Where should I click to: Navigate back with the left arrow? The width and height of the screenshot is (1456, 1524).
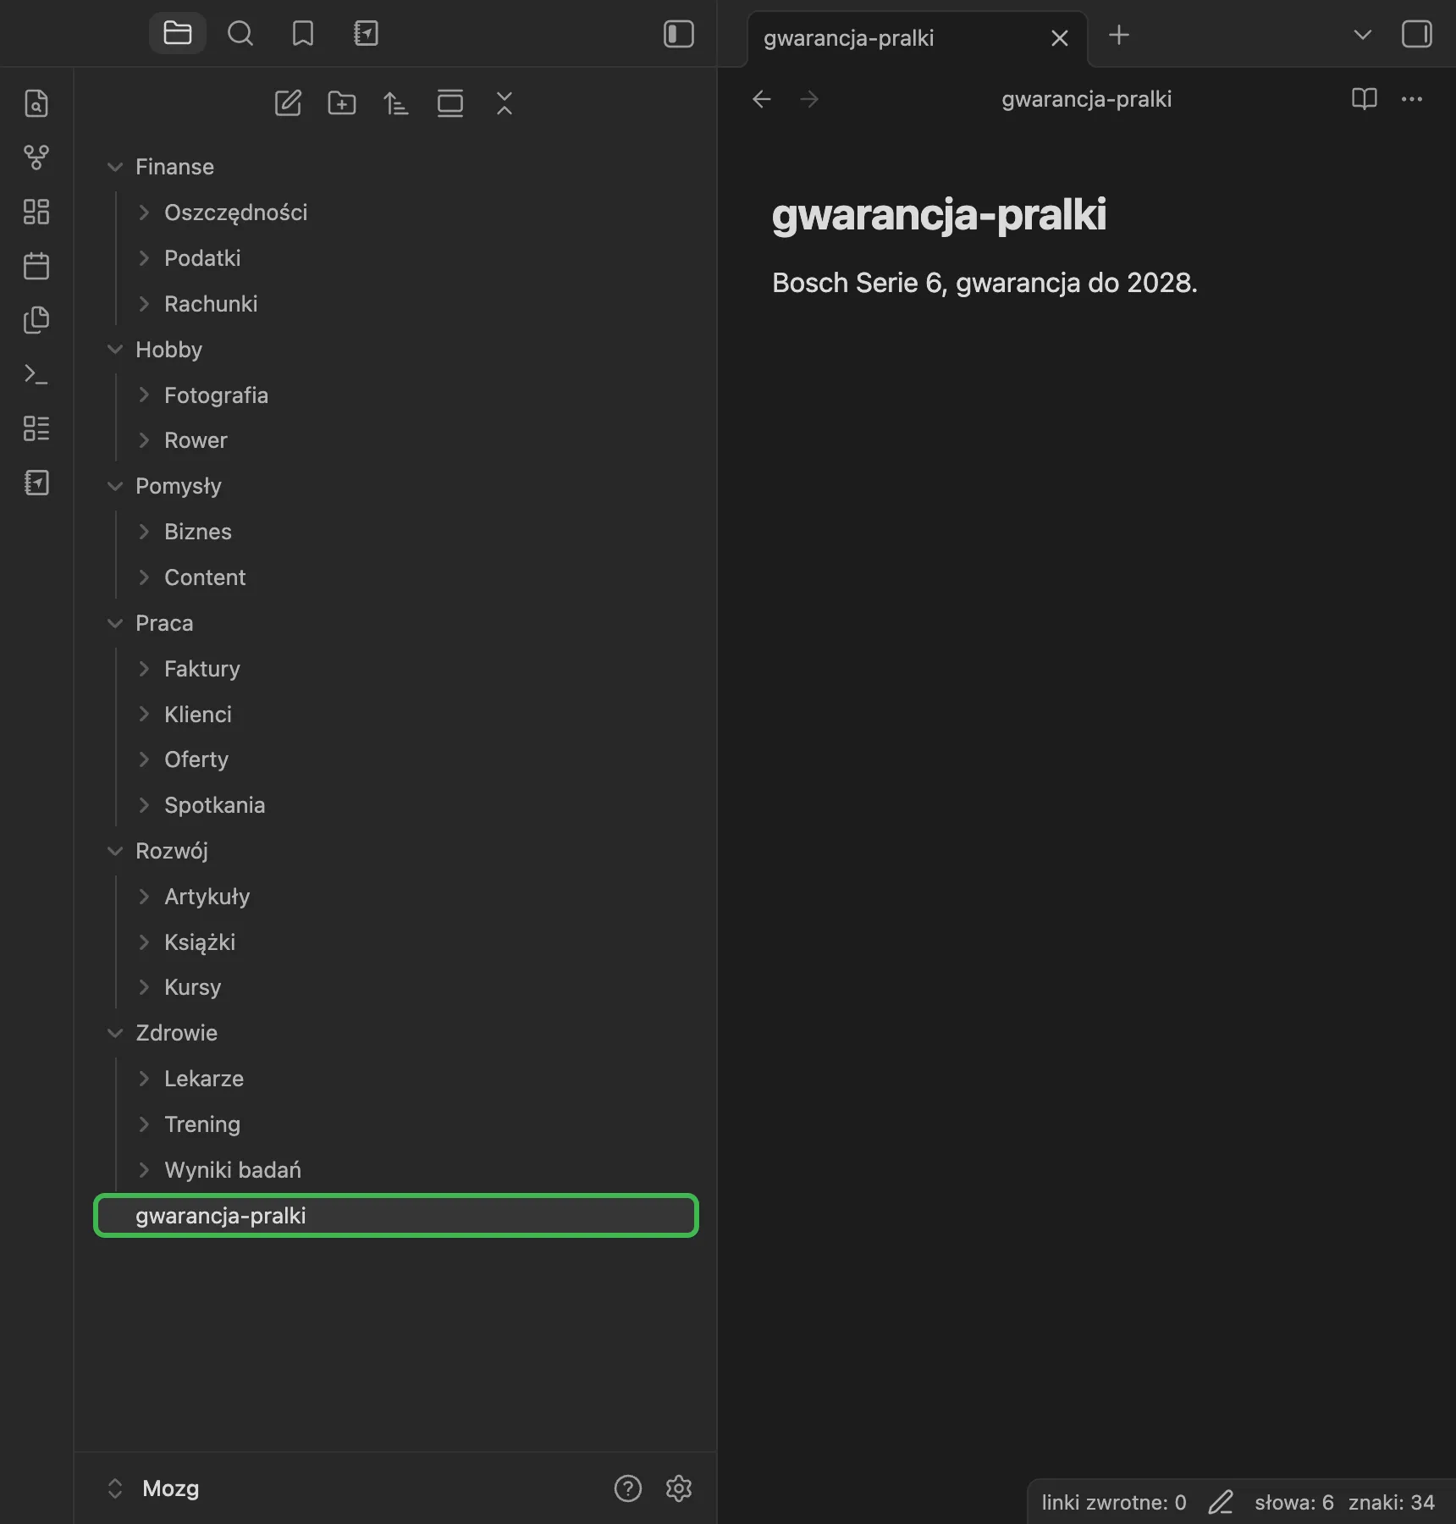762,99
